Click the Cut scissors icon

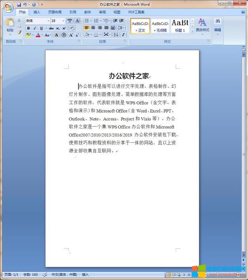[19, 20]
